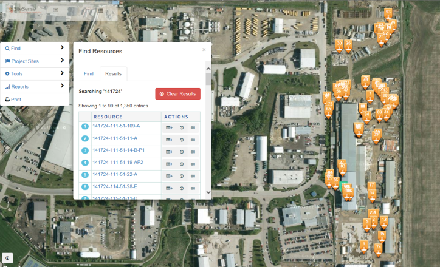440x267 pixels.
Task: Click the locate button at bottom-left corner
Action: click(x=7, y=258)
